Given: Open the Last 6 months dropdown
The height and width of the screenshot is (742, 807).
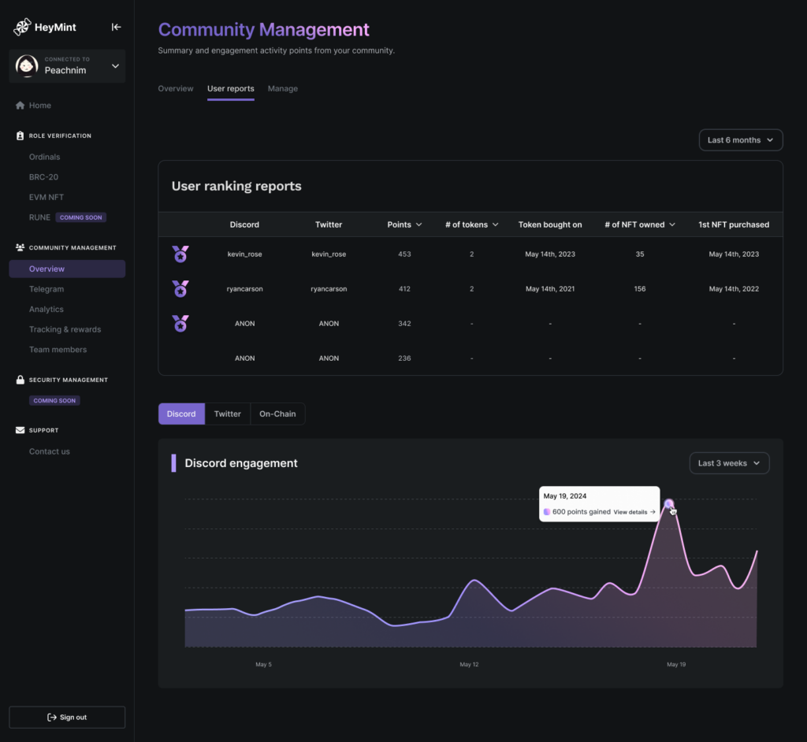Looking at the screenshot, I should click(x=740, y=140).
